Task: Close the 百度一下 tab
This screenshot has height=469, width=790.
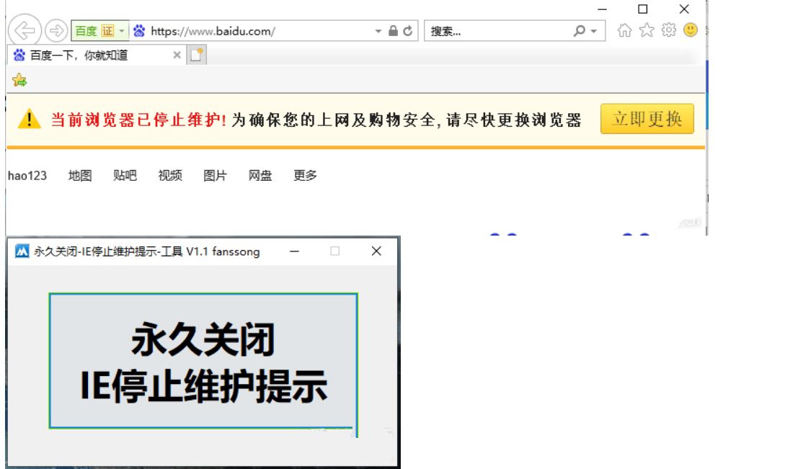Action: tap(177, 55)
